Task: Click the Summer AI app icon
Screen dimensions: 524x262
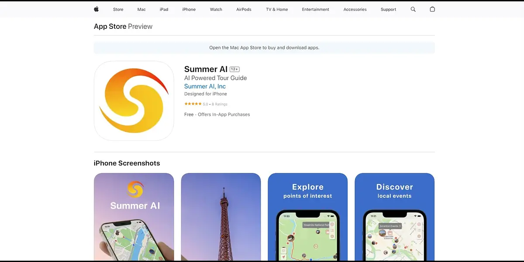Action: coord(134,100)
